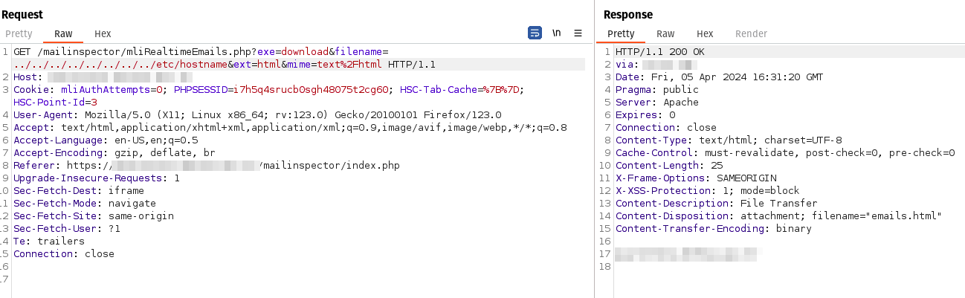Click the Content-Disposition response header
965x298 pixels.
pos(779,216)
